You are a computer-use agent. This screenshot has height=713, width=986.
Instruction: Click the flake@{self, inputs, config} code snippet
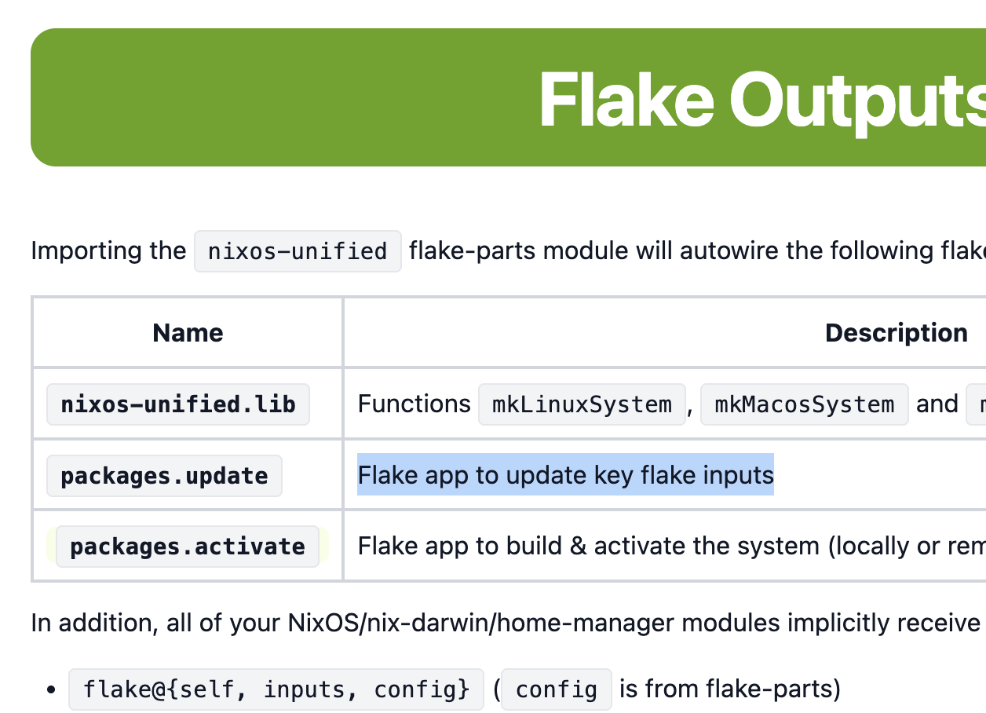(276, 689)
